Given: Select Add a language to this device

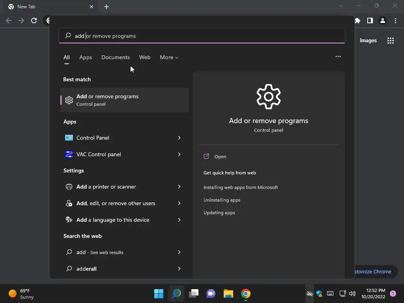Looking at the screenshot, I should (124, 220).
